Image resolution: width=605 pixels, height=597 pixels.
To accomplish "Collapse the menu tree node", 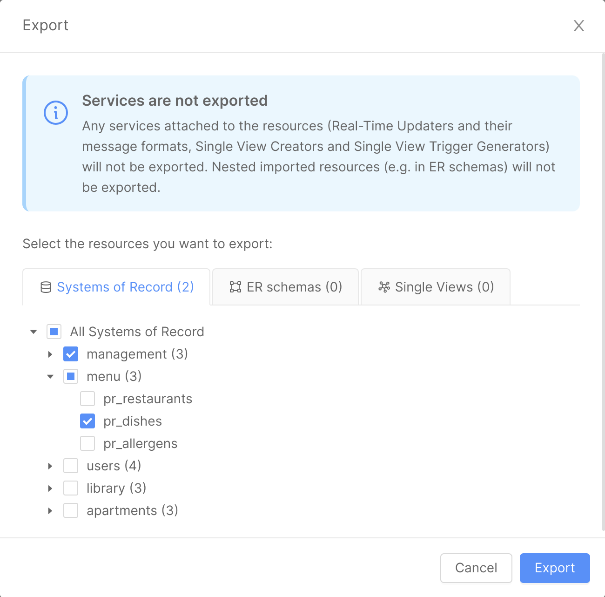I will coord(50,376).
